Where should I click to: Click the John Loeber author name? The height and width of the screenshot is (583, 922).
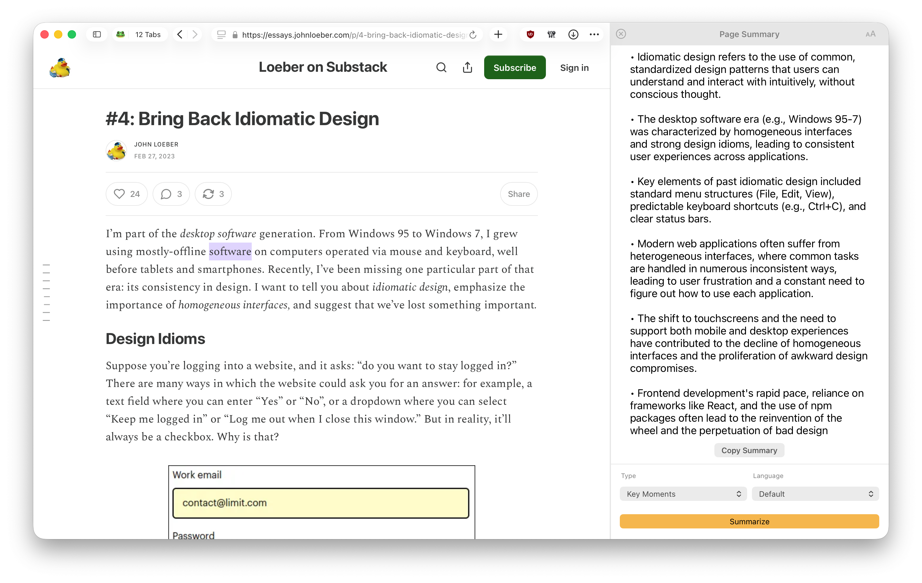click(156, 144)
